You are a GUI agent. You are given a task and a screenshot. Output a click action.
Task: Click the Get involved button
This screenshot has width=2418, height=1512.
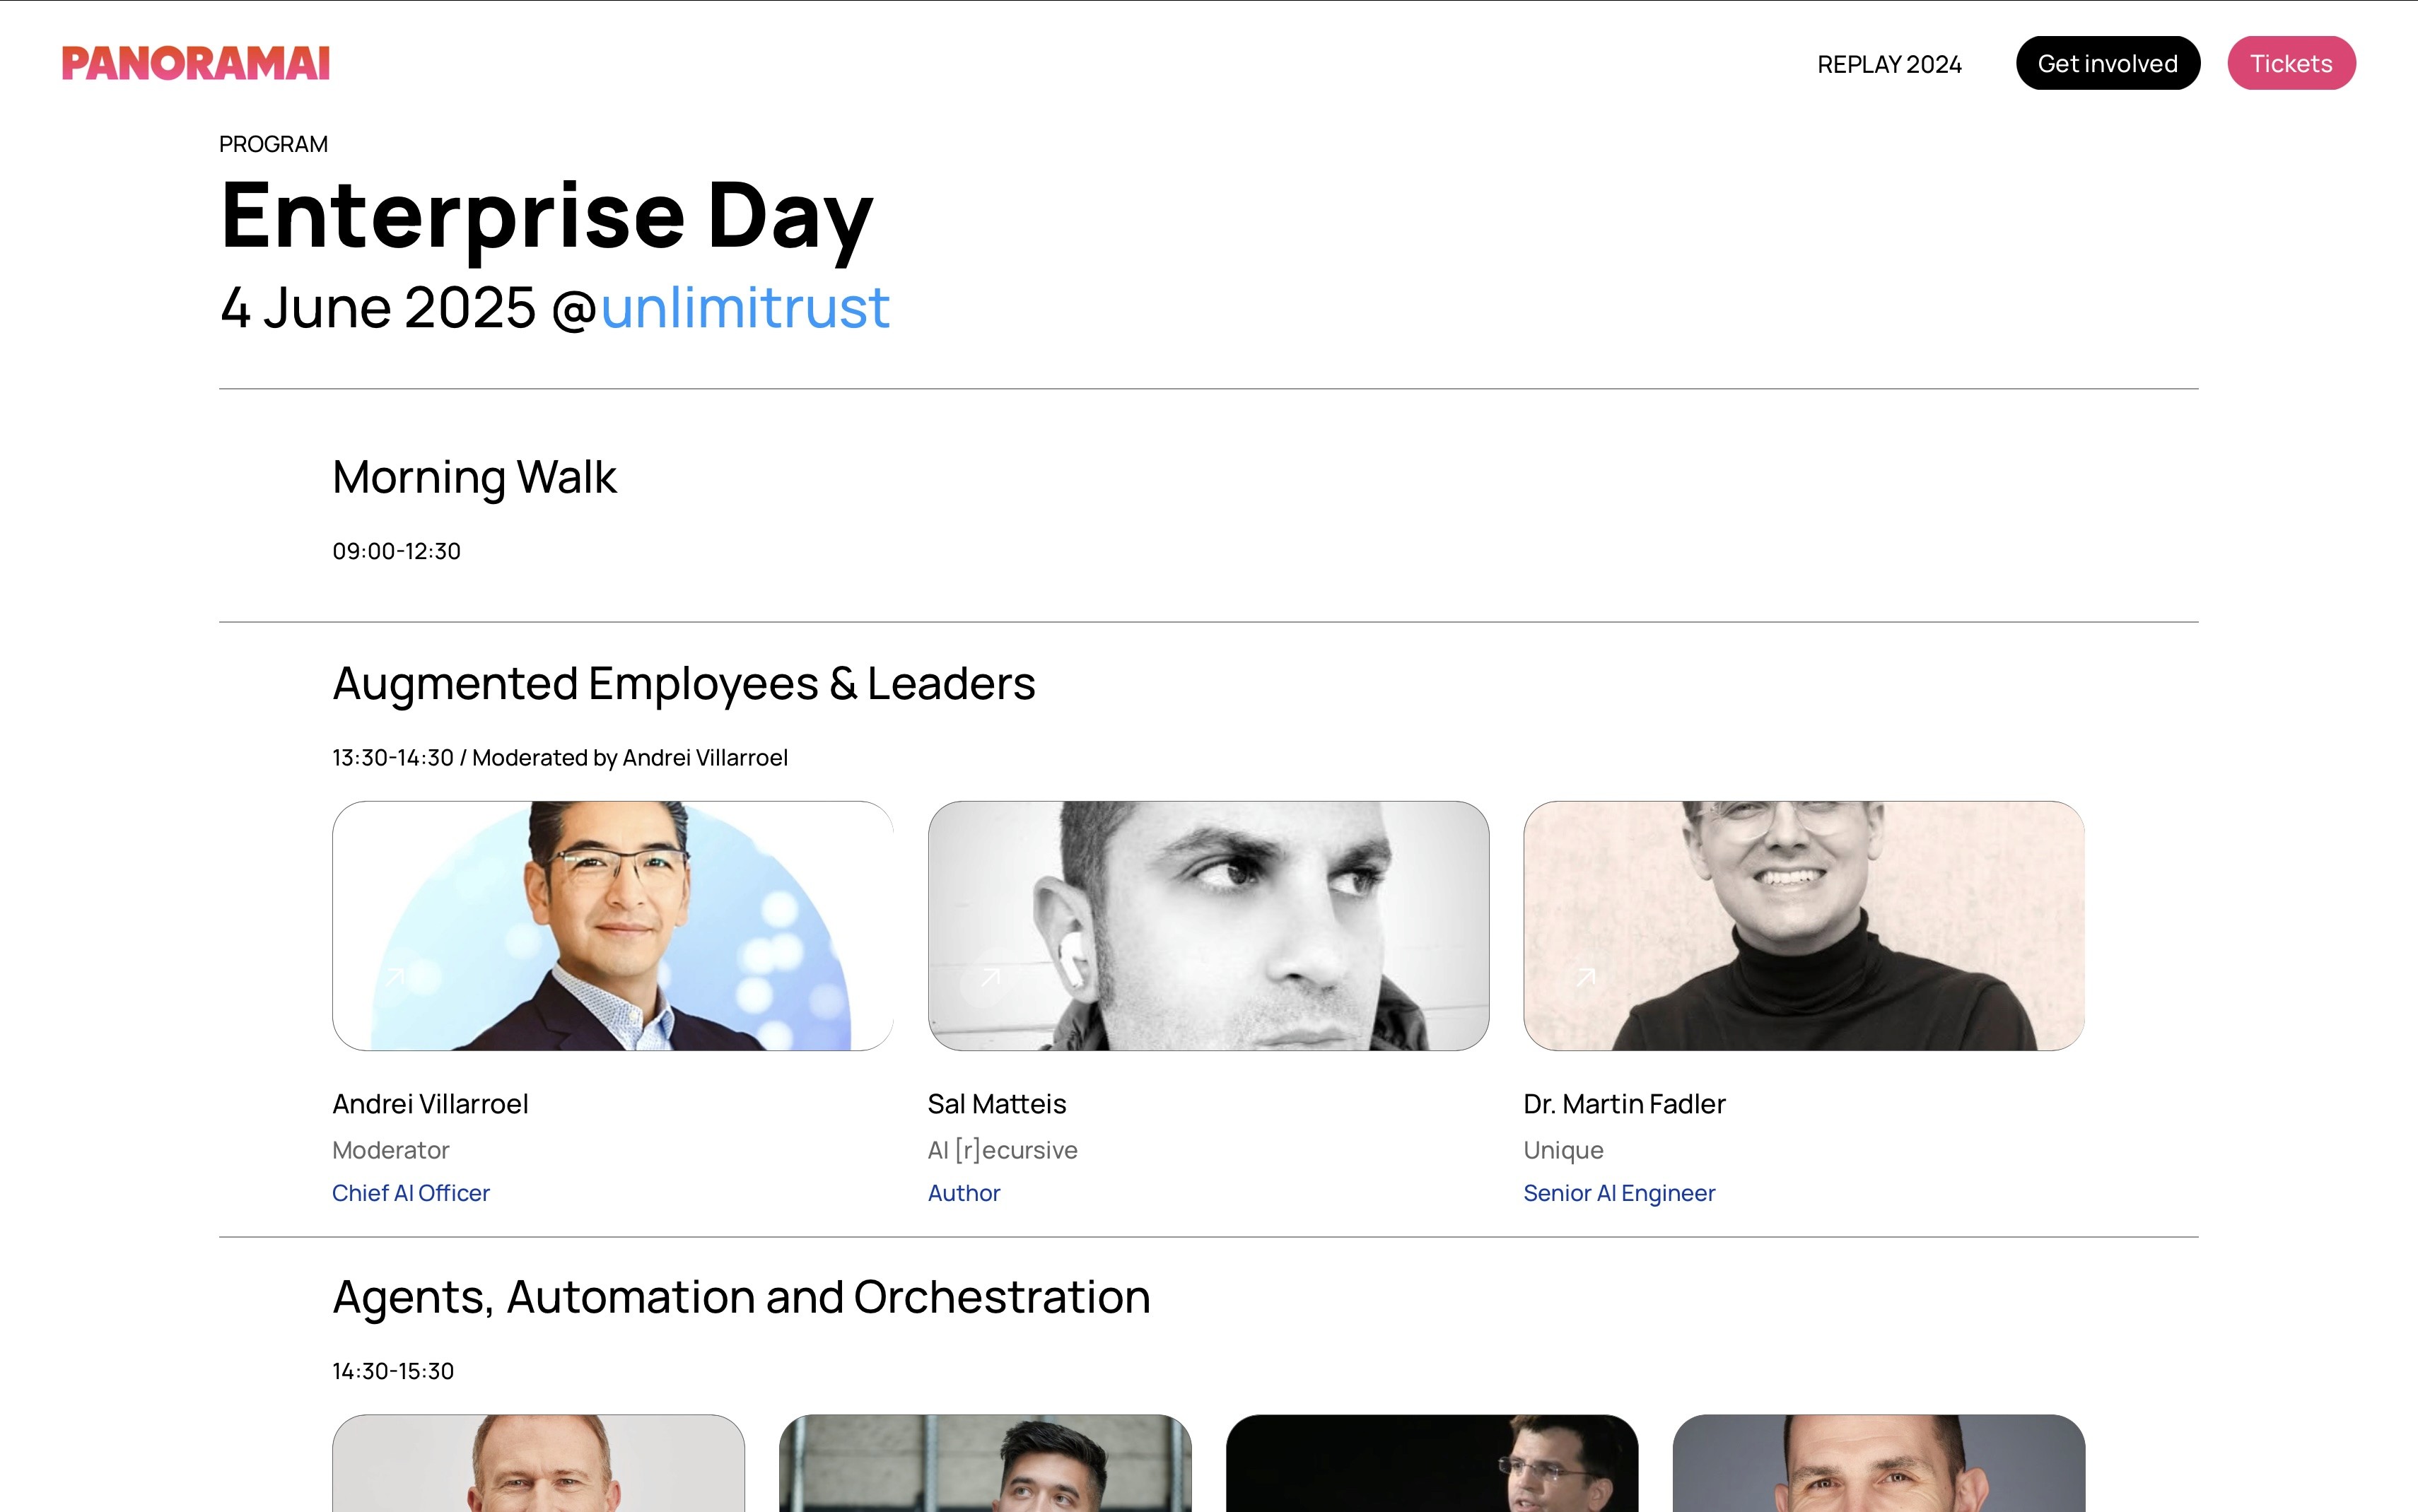tap(2108, 63)
